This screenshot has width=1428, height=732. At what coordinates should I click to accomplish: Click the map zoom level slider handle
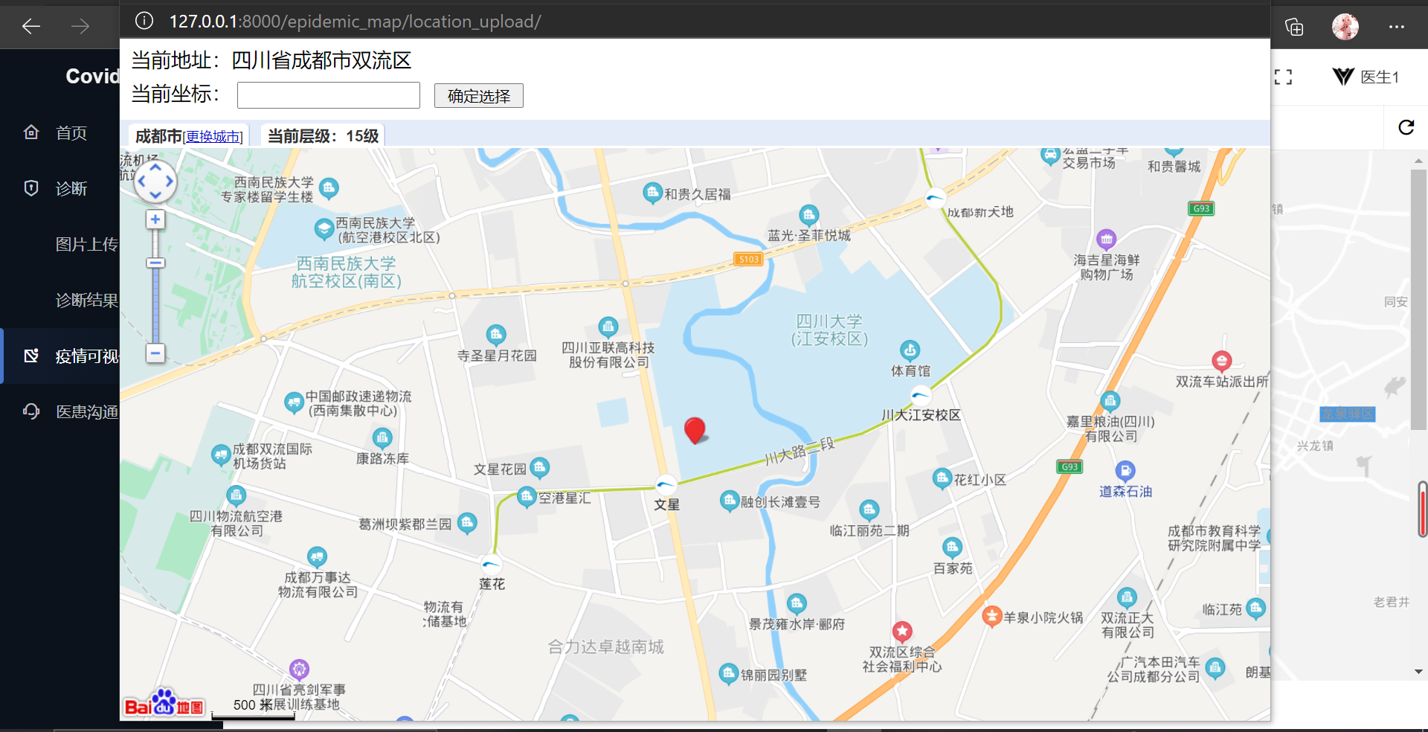click(155, 263)
